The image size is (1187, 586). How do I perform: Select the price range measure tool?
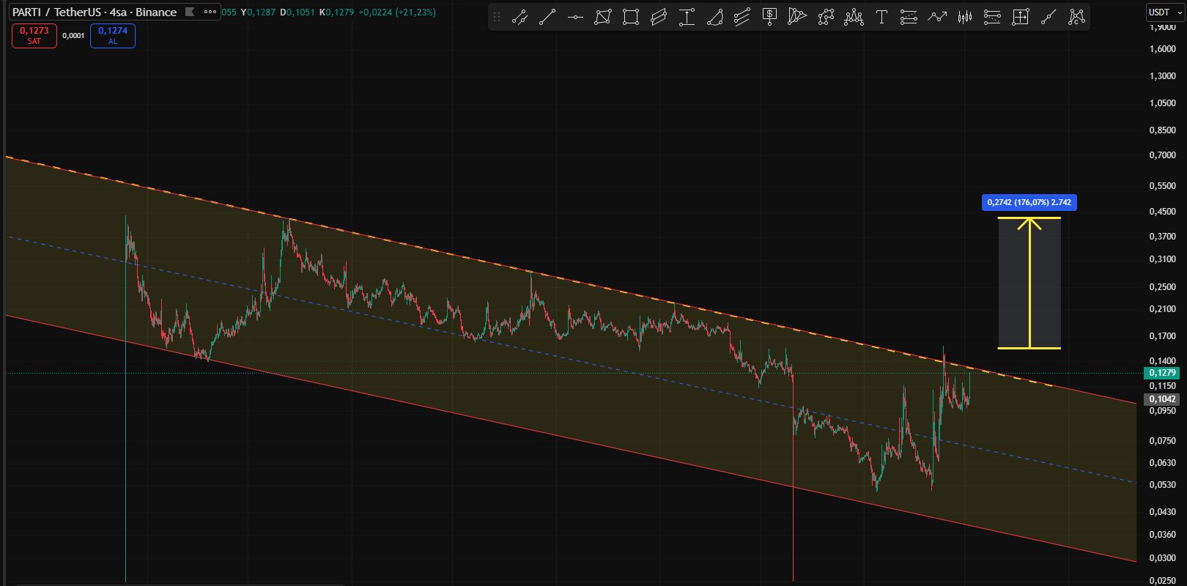pos(687,17)
